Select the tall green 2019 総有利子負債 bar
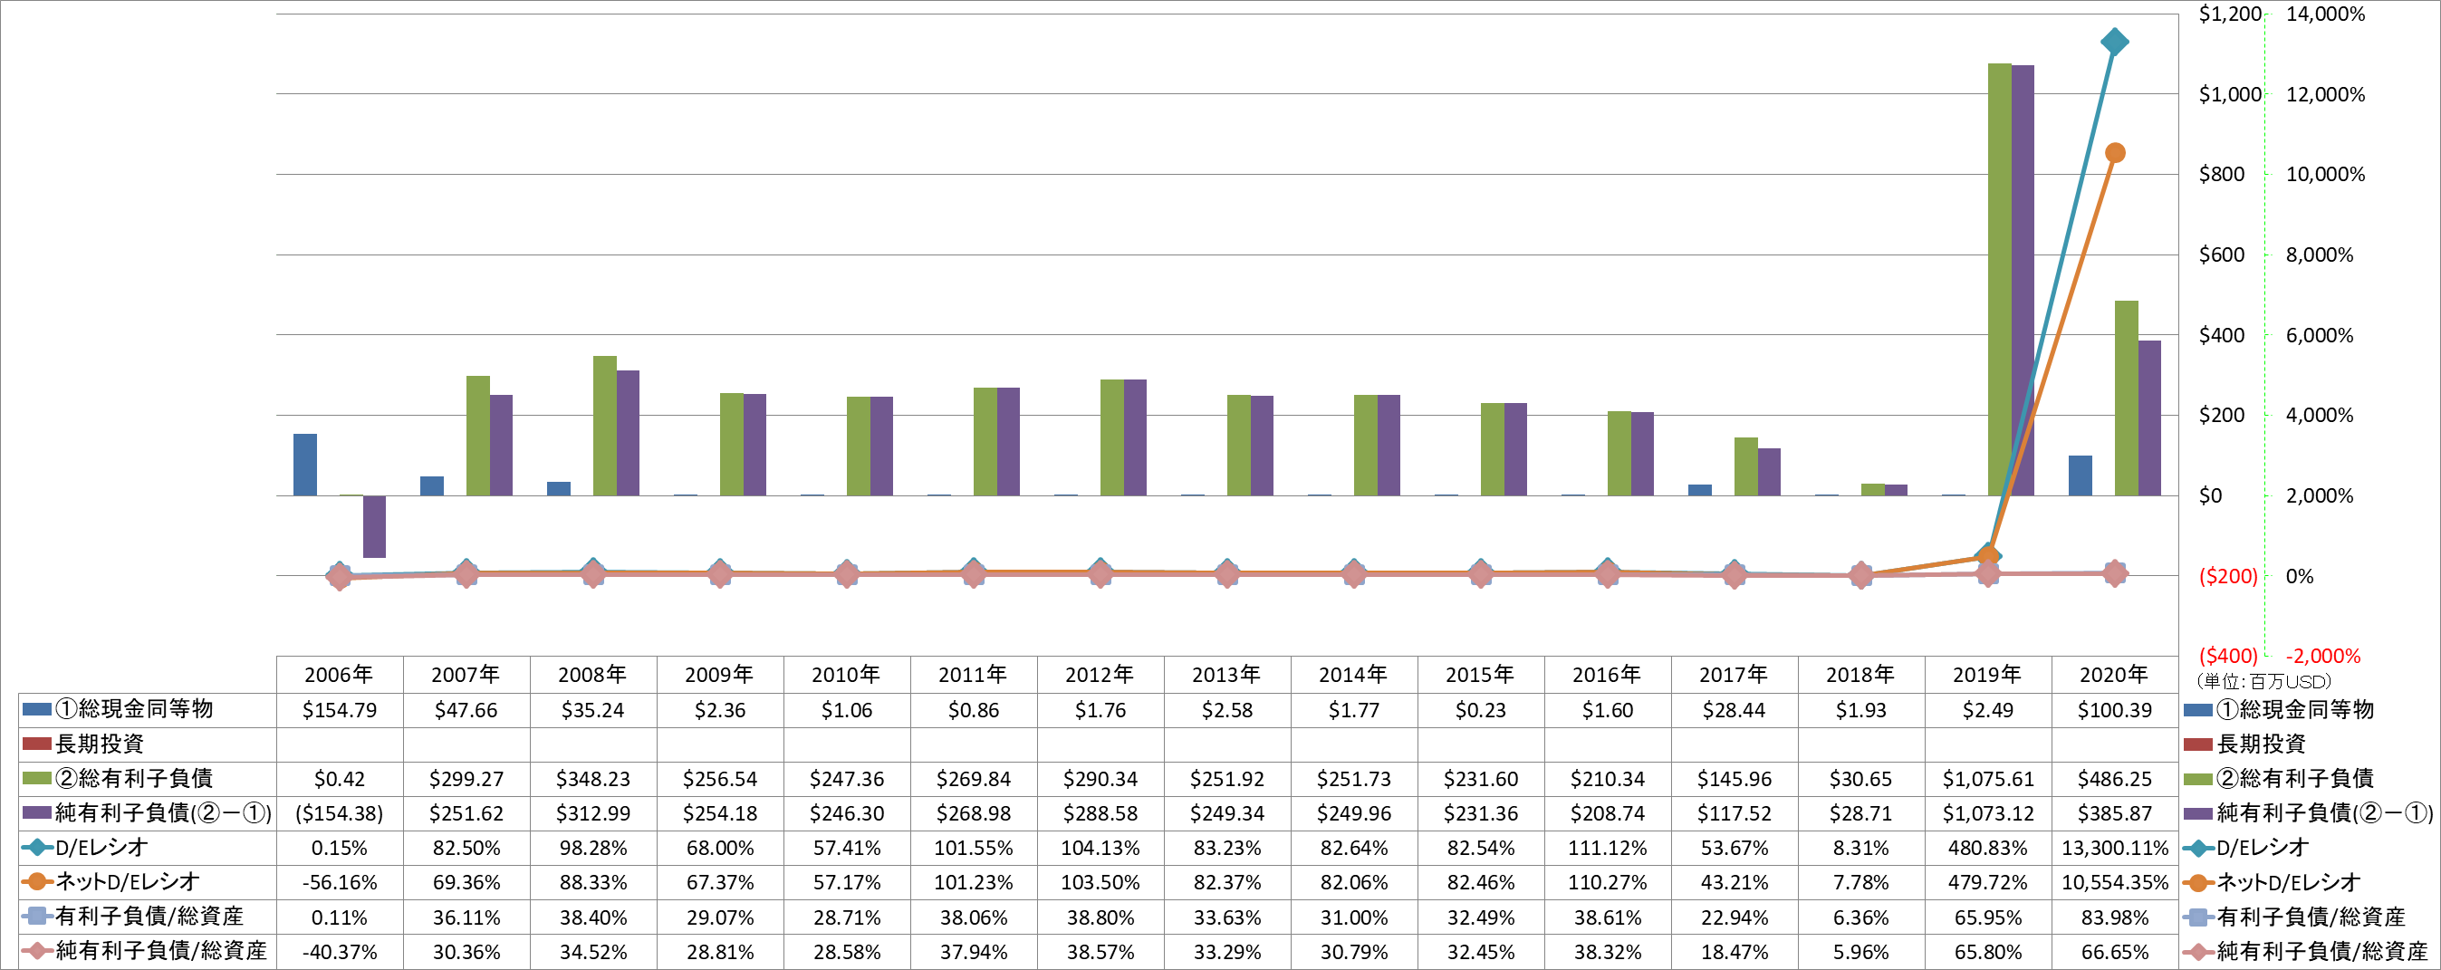Image resolution: width=2441 pixels, height=970 pixels. click(1999, 280)
